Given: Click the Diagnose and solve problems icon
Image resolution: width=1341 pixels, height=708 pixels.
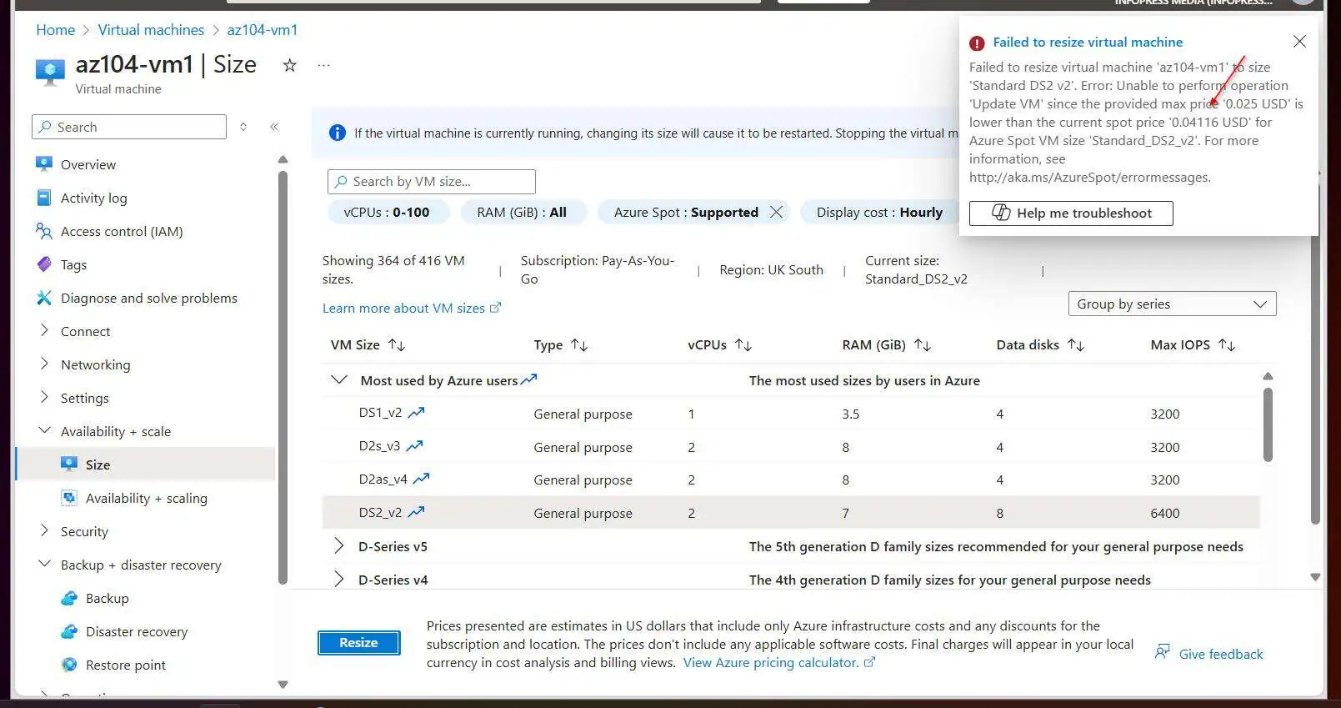Looking at the screenshot, I should pyautogui.click(x=44, y=298).
